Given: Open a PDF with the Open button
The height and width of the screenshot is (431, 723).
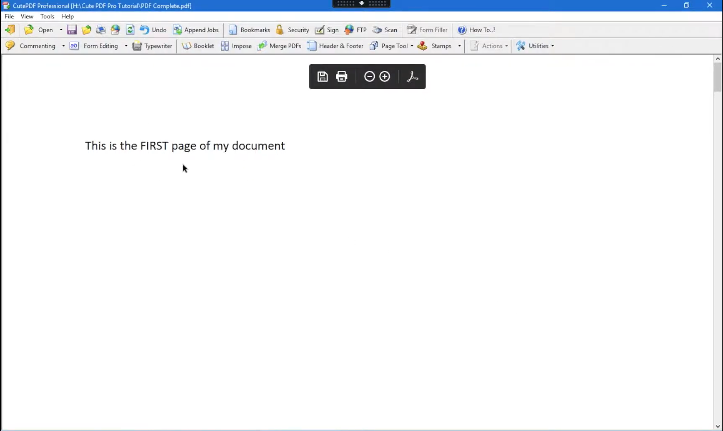Looking at the screenshot, I should click(x=38, y=30).
